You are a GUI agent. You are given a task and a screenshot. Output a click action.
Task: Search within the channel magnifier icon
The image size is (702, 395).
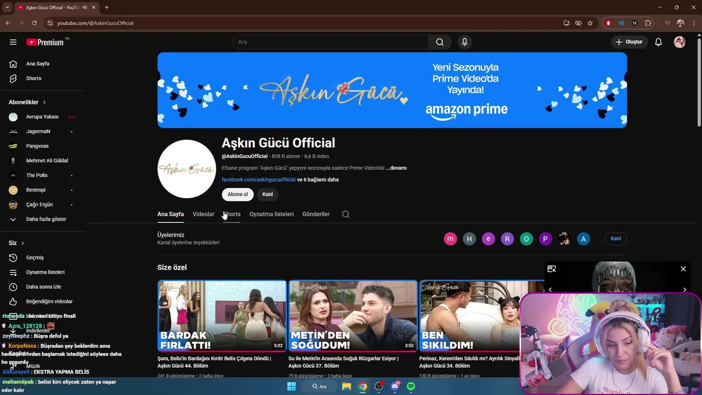pos(346,215)
